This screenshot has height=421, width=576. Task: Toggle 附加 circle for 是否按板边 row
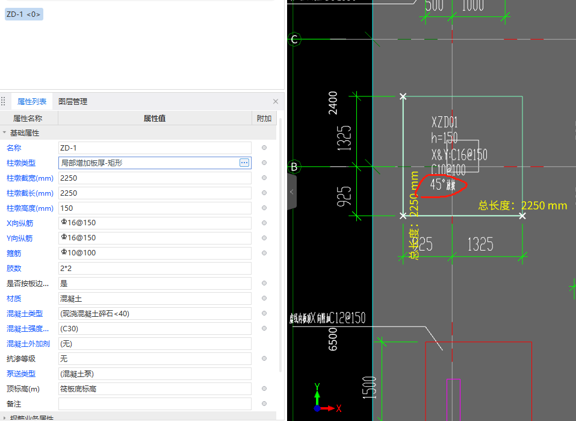264,283
